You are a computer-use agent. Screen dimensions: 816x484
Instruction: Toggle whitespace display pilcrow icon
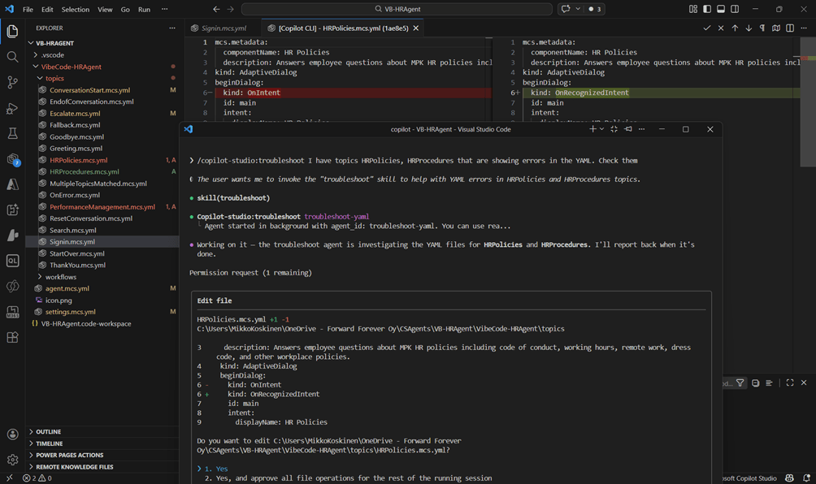762,28
